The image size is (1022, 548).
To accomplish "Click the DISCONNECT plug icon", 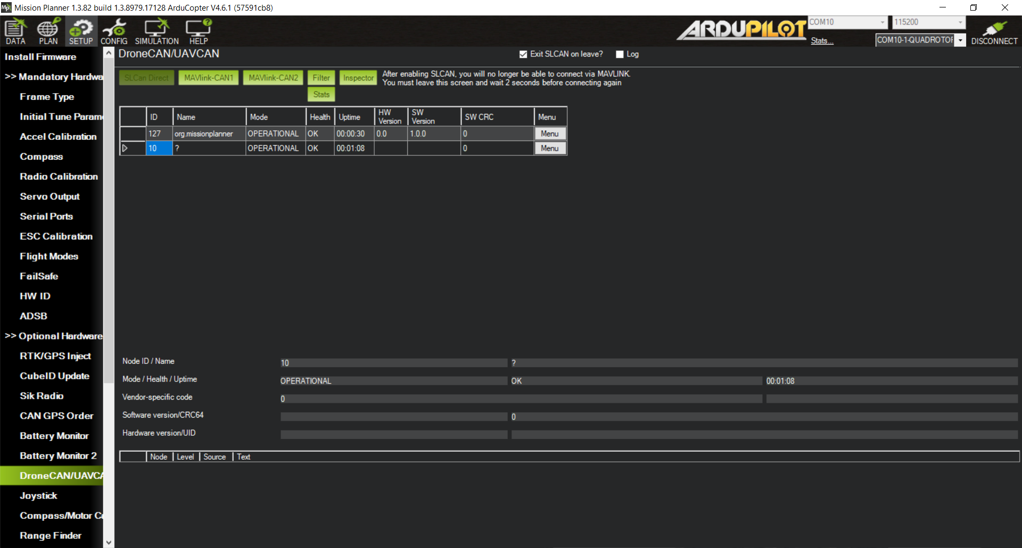I will pyautogui.click(x=994, y=32).
